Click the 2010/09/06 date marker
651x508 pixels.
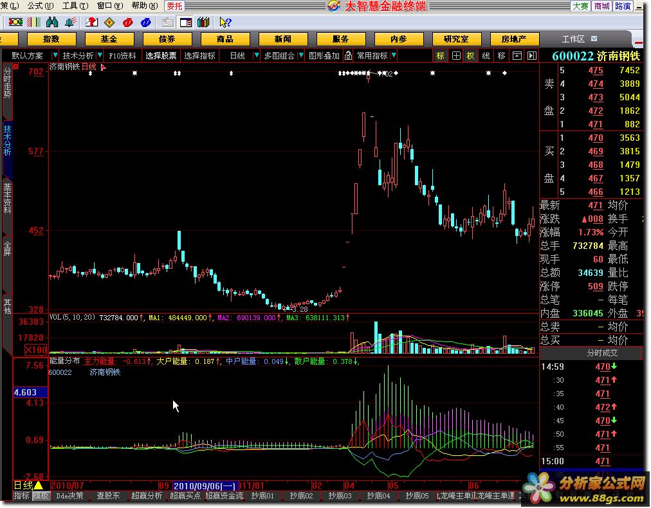[x=205, y=485]
